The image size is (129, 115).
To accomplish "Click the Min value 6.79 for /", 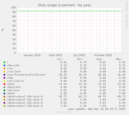I will tap(83, 62).
